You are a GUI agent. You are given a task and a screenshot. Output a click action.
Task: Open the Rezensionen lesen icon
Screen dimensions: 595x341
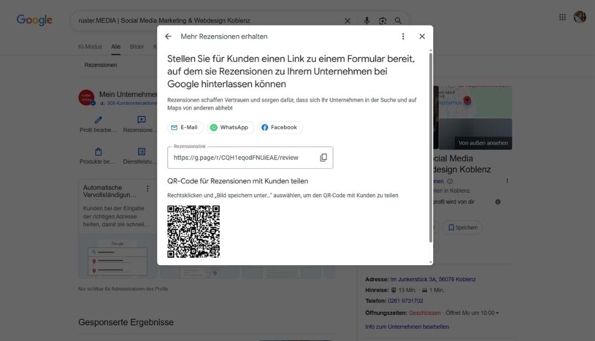pos(142,120)
